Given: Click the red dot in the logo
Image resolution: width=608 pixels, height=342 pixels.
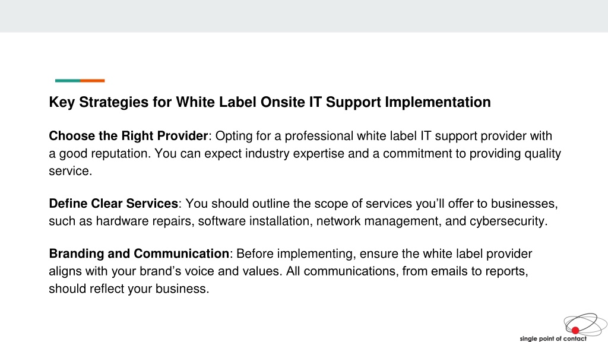Looking at the screenshot, I should [x=575, y=330].
